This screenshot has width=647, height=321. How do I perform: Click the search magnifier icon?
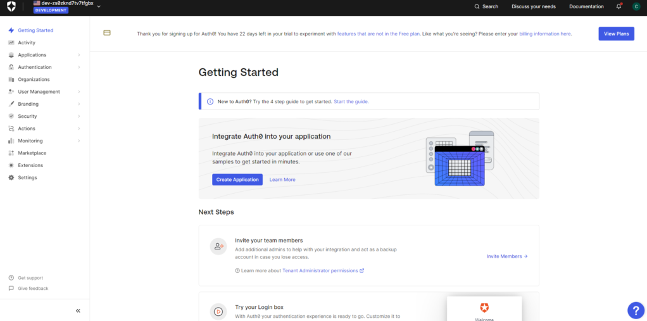pyautogui.click(x=477, y=6)
